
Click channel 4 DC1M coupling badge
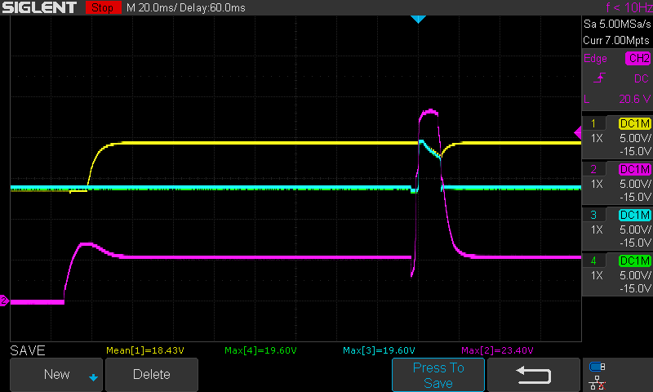coord(634,261)
